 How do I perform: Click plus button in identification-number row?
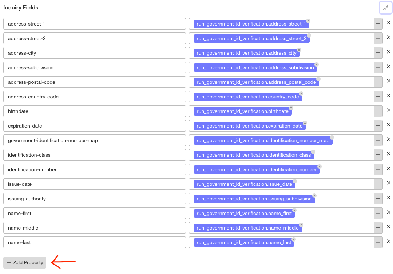point(378,169)
